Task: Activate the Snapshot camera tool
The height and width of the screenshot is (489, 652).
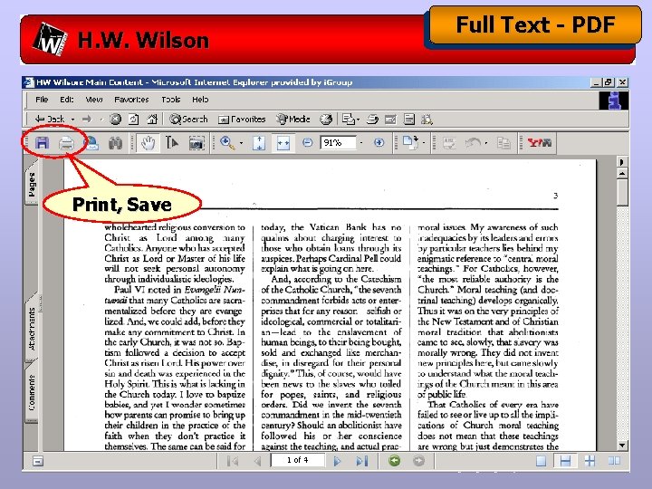Action: click(197, 143)
